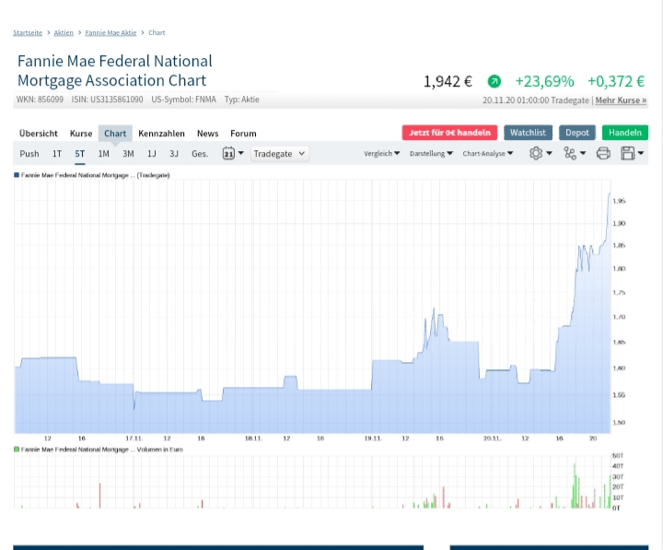Select the 5T time range
Screen dimensions: 663x550
click(80, 154)
